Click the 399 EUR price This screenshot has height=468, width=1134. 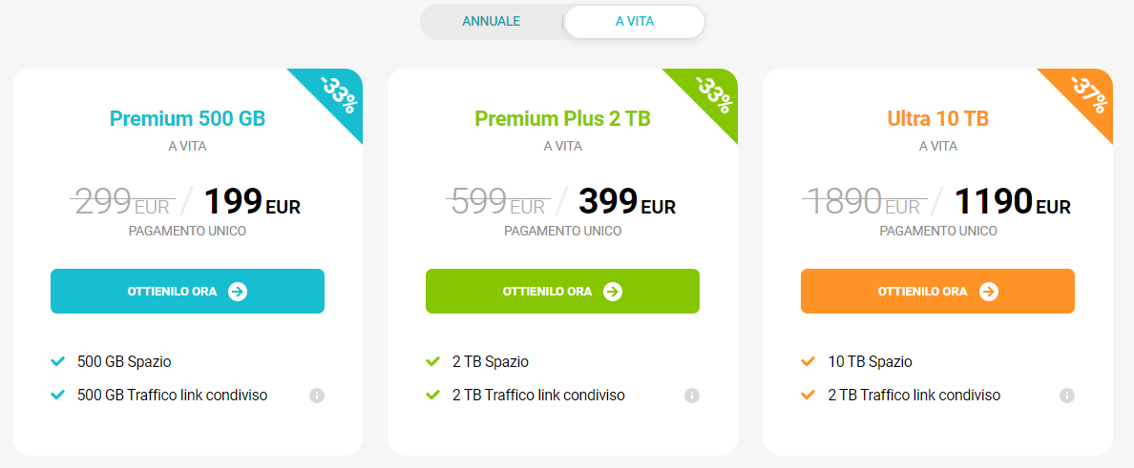[627, 201]
